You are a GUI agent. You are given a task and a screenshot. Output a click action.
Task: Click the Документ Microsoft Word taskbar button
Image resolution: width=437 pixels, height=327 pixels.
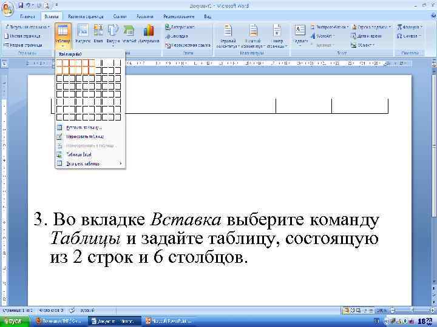pos(115,321)
